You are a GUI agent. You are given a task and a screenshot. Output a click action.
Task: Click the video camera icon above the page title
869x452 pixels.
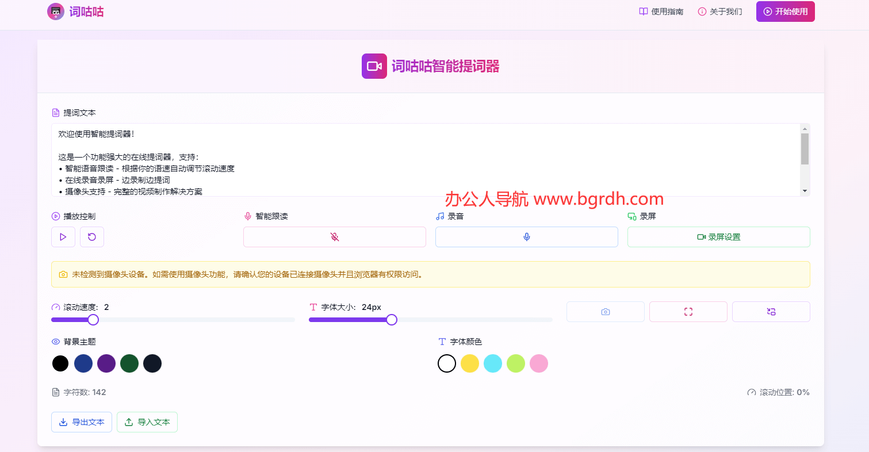point(374,66)
